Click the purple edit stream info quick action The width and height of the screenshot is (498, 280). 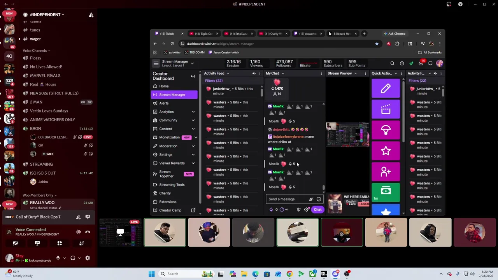coord(386,89)
